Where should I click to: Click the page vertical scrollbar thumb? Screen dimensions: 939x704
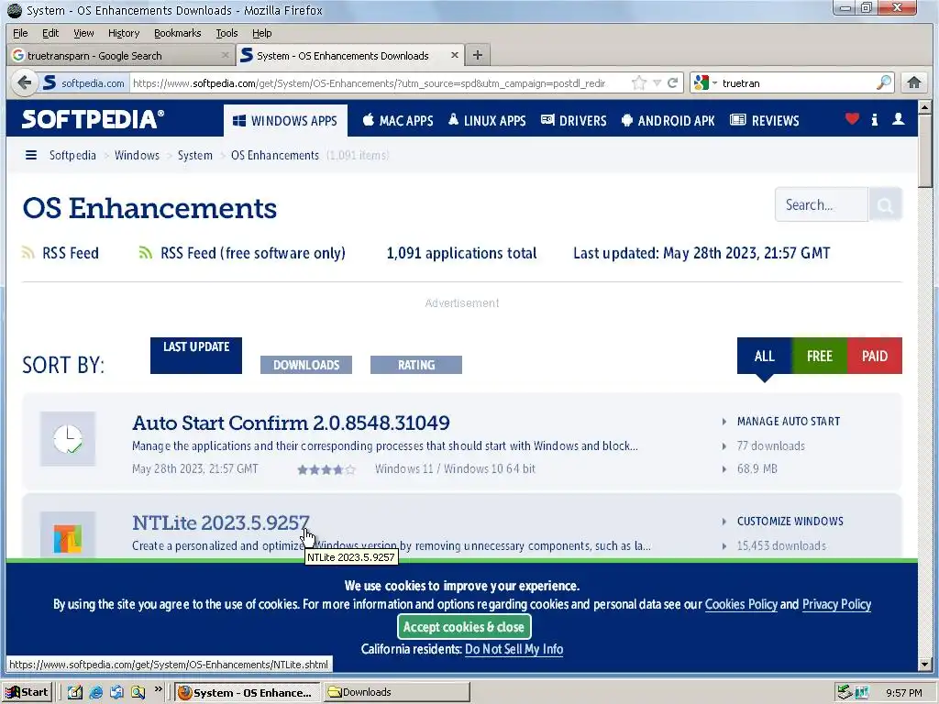pyautogui.click(x=924, y=151)
